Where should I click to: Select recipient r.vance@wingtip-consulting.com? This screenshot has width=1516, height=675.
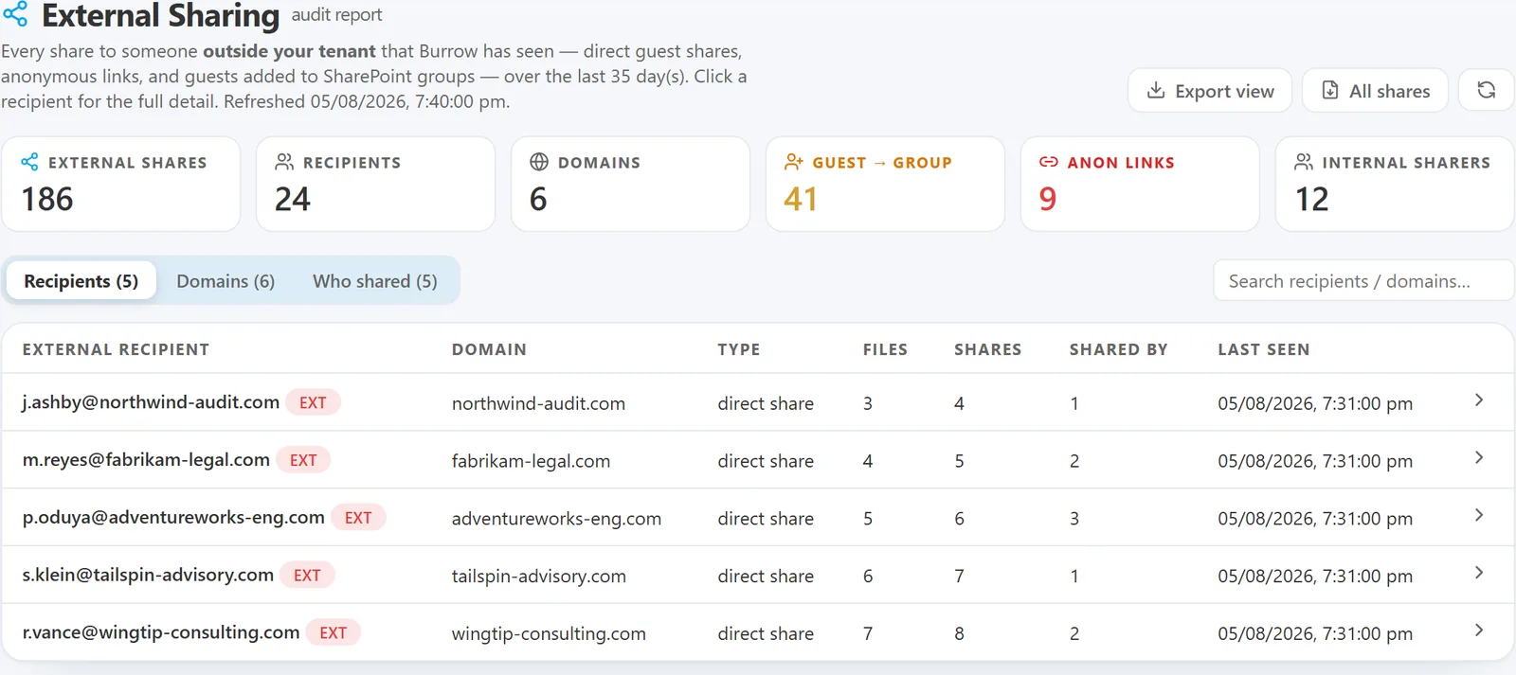[x=161, y=633]
